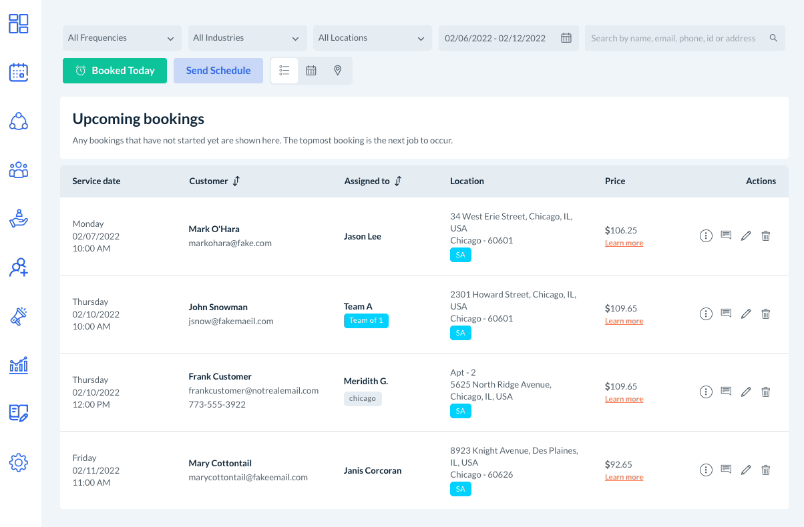Click the add customer sidebar icon

[x=19, y=268]
